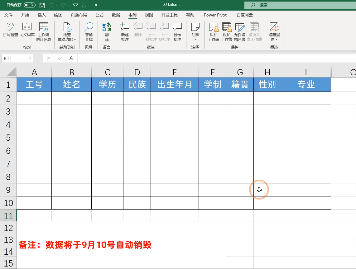This screenshot has height=269, width=356.
Task: Open Customize Quick Access Toolbar dropdown
Action: (96, 5)
